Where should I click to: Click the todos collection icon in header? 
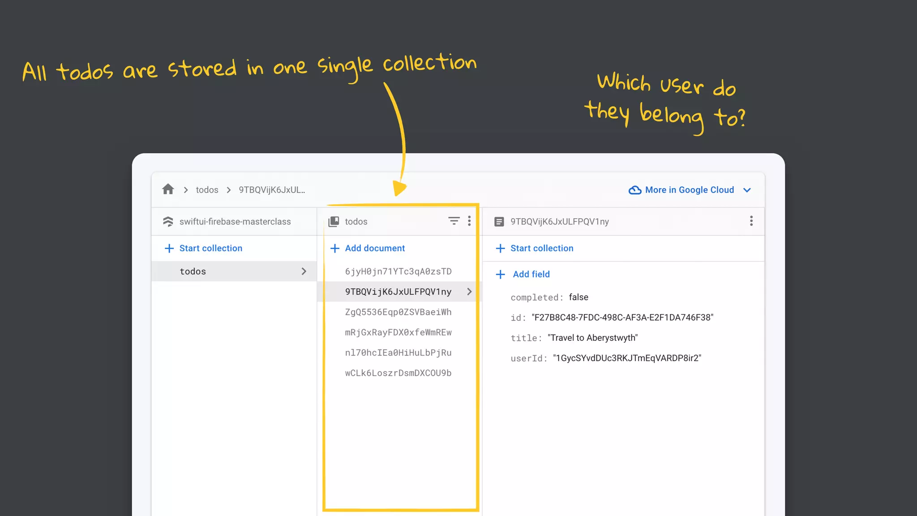coord(334,221)
